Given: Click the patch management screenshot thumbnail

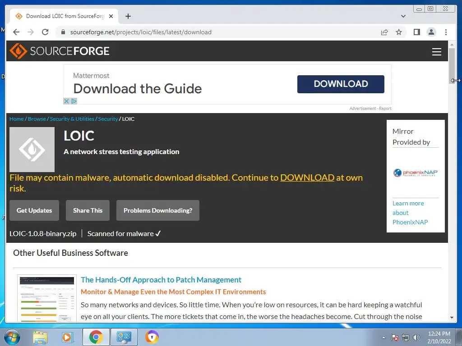Looking at the screenshot, I should click(x=47, y=298).
